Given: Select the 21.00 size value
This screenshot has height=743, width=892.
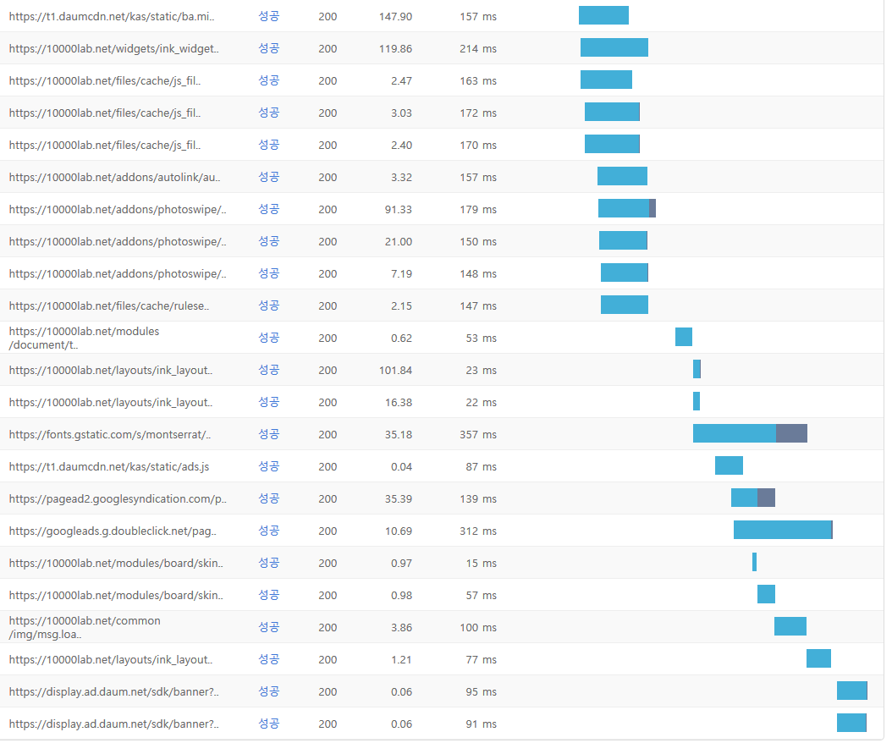Looking at the screenshot, I should 399,242.
